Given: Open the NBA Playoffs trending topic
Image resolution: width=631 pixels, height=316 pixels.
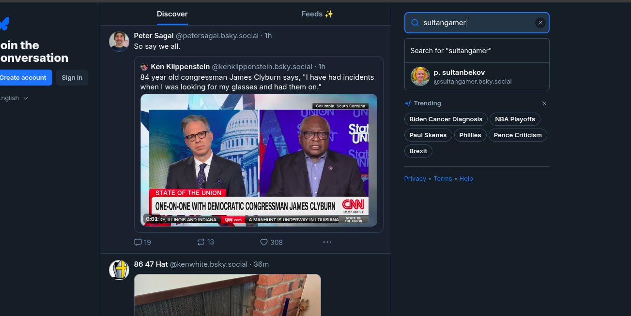Looking at the screenshot, I should [x=515, y=119].
